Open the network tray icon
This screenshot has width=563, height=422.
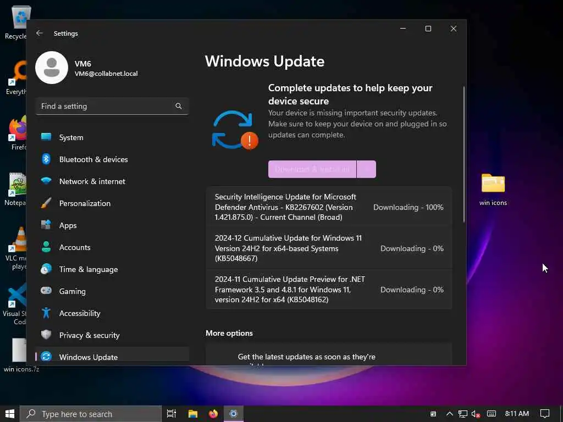[x=463, y=414]
